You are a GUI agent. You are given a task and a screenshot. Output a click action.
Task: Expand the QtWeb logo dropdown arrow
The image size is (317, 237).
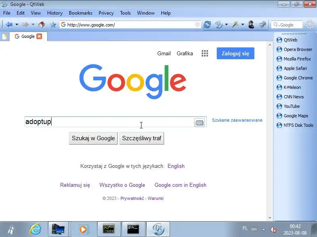(x=226, y=24)
